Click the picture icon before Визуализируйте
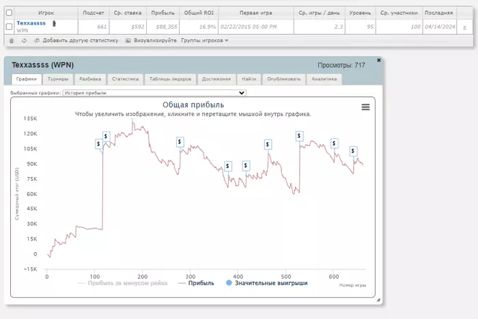 [128, 40]
